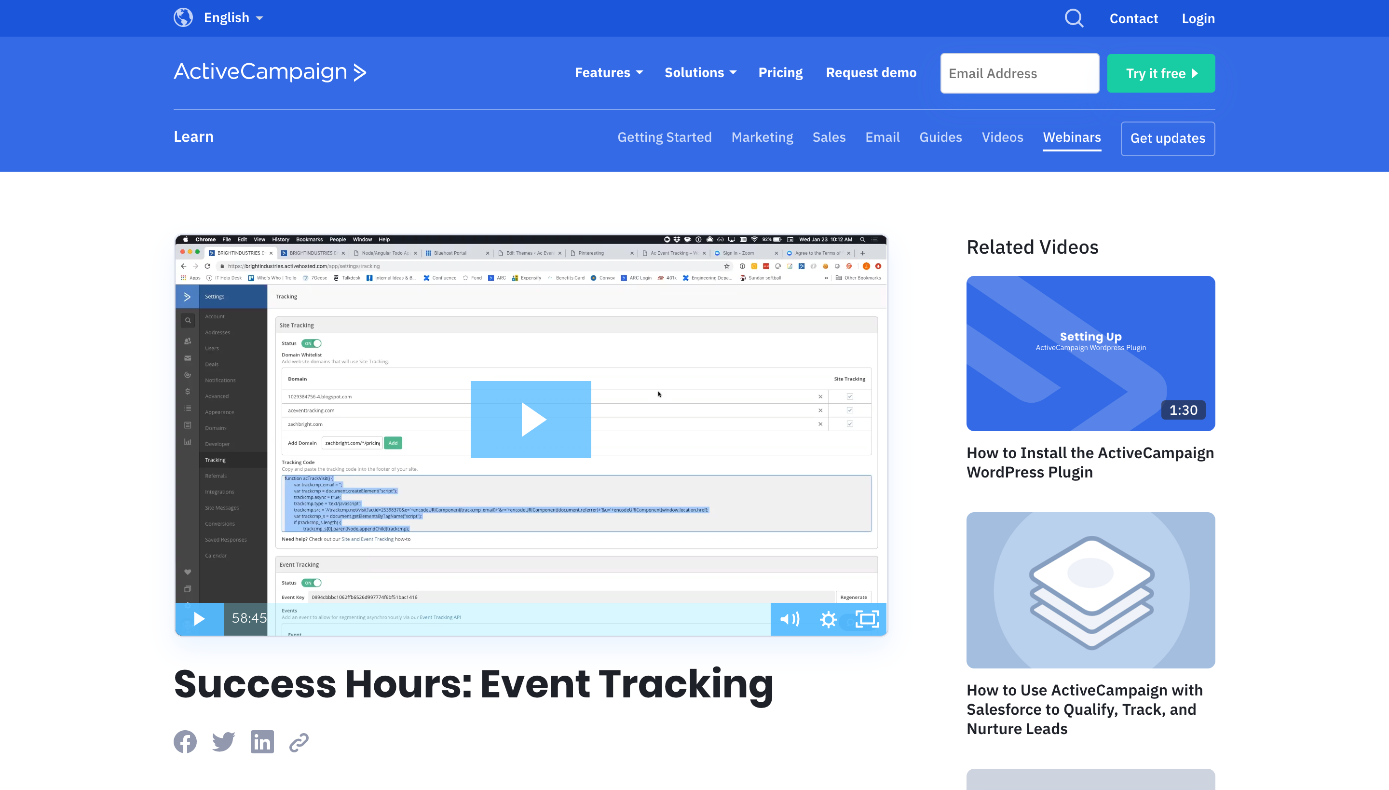Mute the video with the volume icon
1389x790 pixels.
pyautogui.click(x=790, y=619)
